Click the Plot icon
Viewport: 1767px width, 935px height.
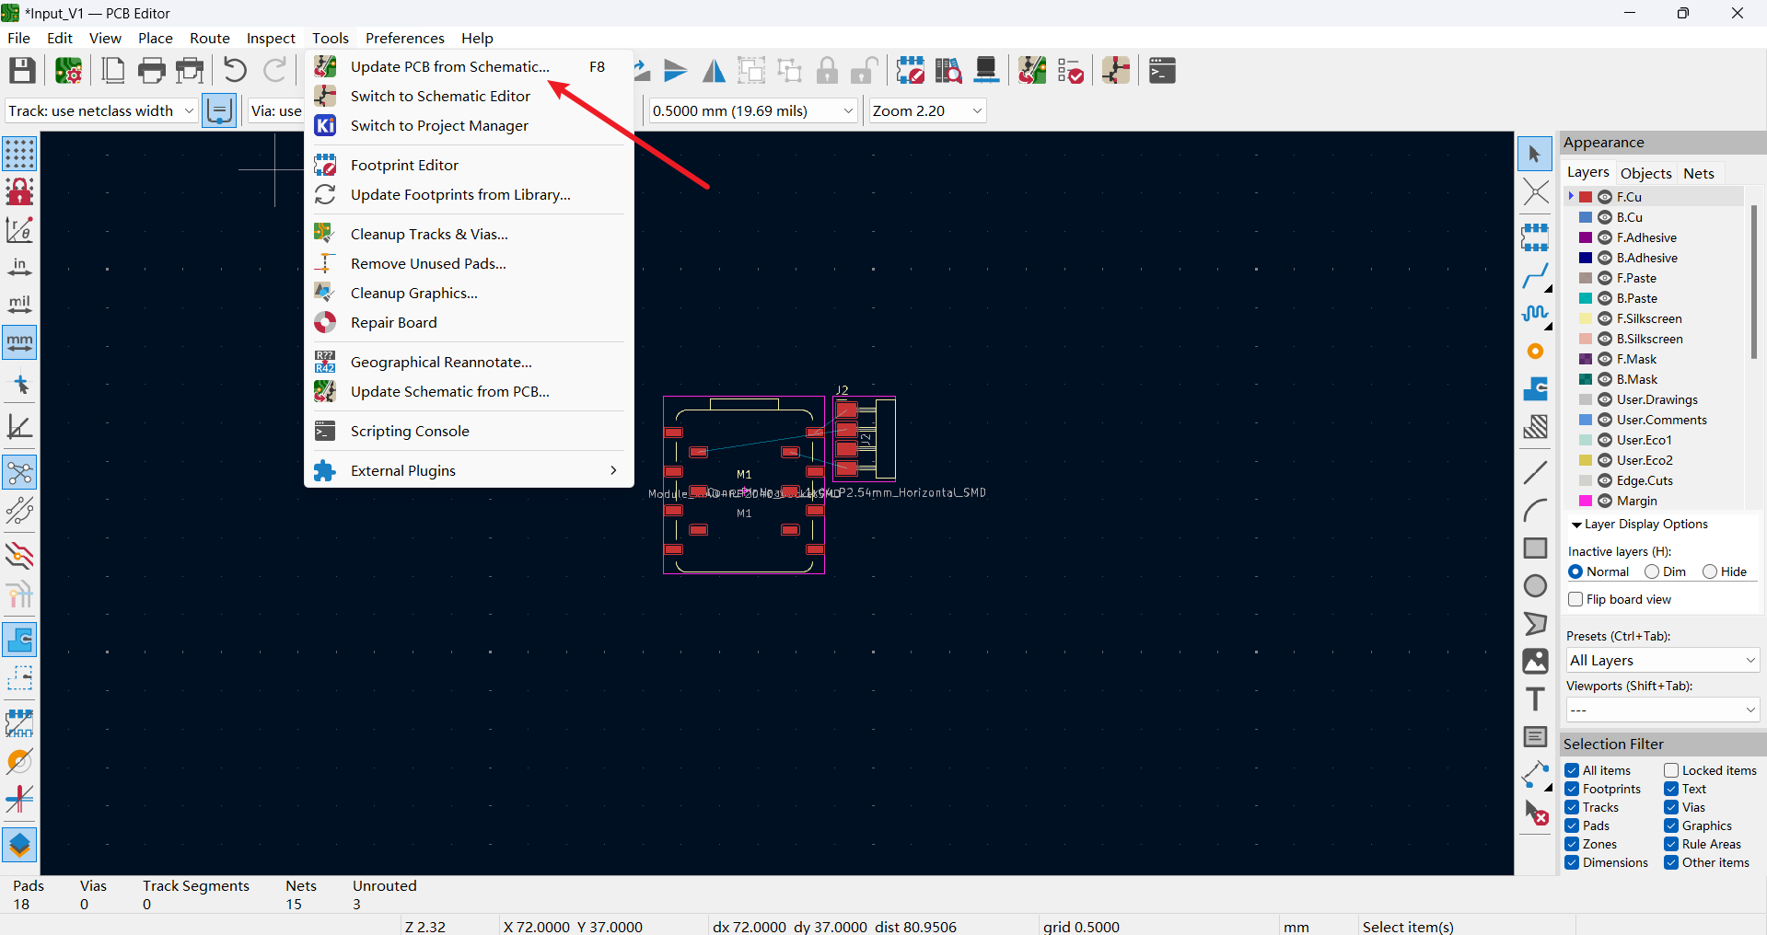pos(190,71)
